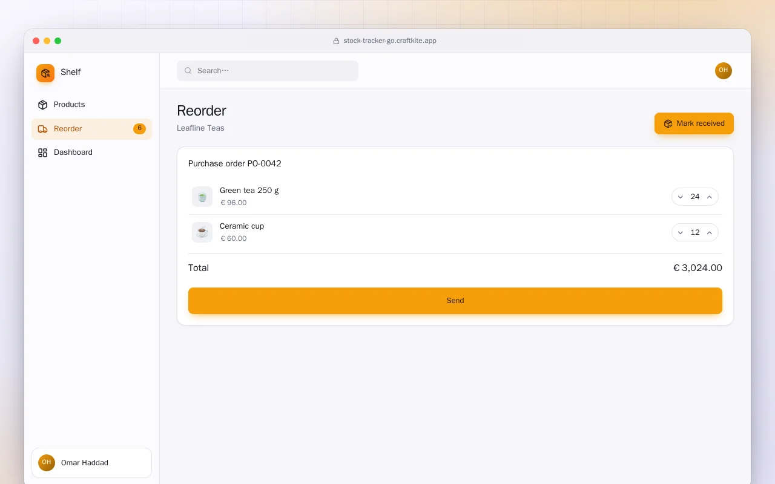
Task: Click the Omar Haddad avatar icon
Action: 47,463
